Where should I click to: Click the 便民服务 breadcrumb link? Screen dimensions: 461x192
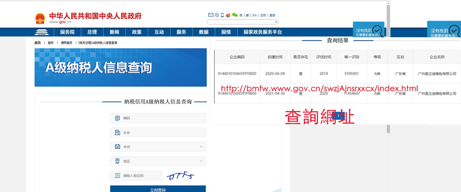point(67,43)
